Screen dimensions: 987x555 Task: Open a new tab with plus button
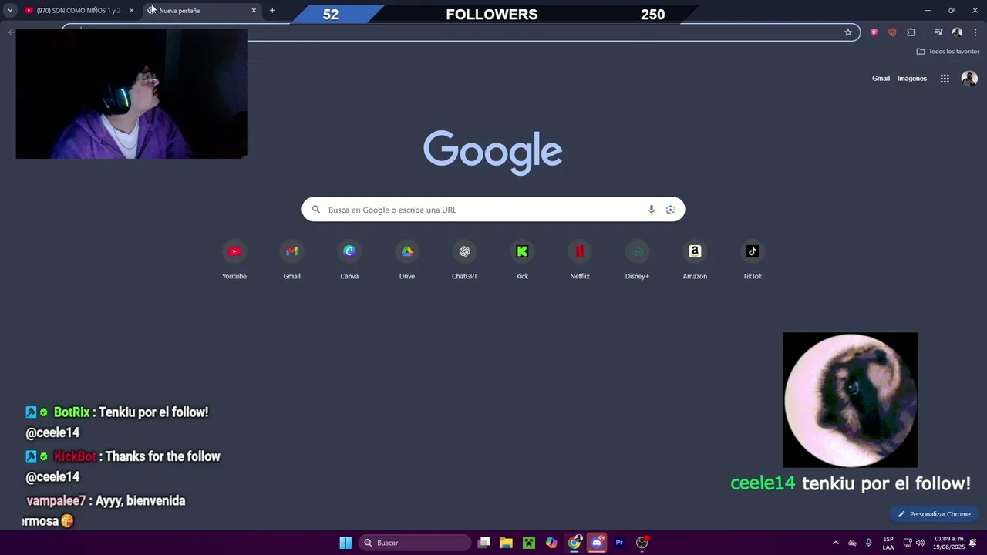(x=272, y=11)
